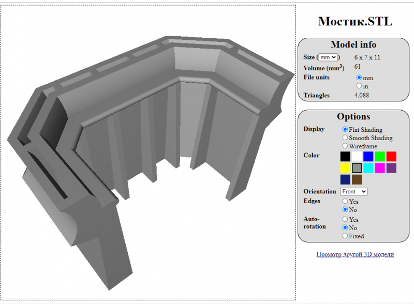414x304 pixels.
Task: Select the white color swatch
Action: 357,156
